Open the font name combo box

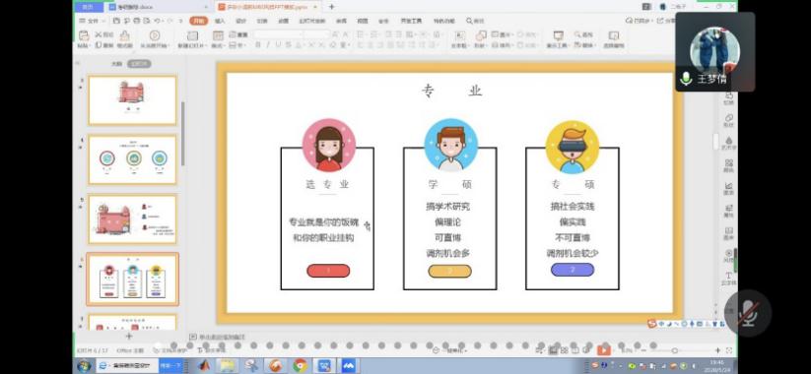pos(278,34)
